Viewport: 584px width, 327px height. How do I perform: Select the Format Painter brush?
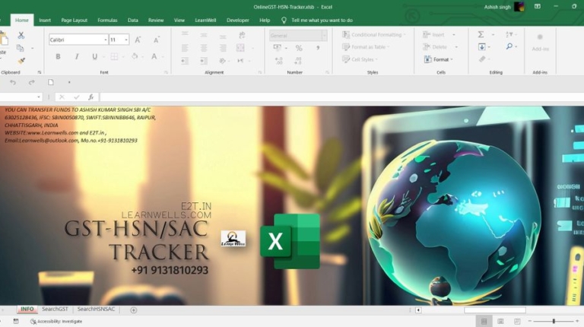21,60
